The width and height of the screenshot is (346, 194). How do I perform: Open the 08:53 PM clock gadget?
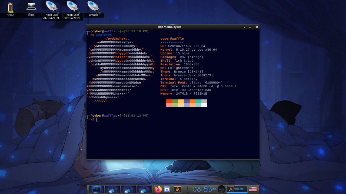[x=204, y=189]
